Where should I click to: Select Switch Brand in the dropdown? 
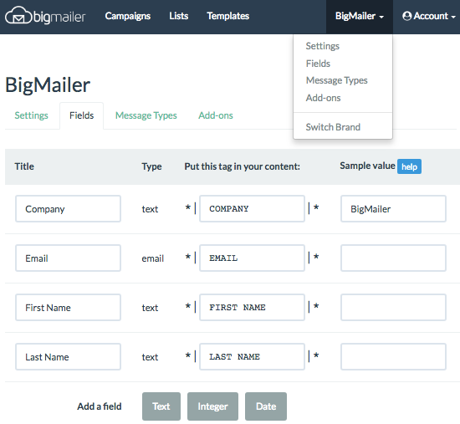pos(333,127)
